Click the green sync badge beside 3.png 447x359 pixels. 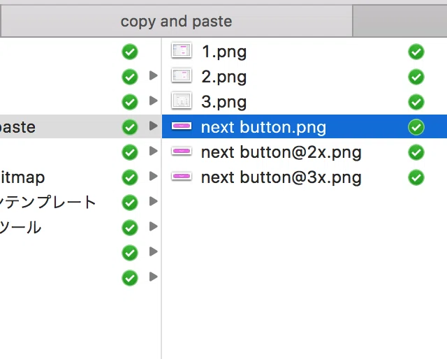pos(416,102)
